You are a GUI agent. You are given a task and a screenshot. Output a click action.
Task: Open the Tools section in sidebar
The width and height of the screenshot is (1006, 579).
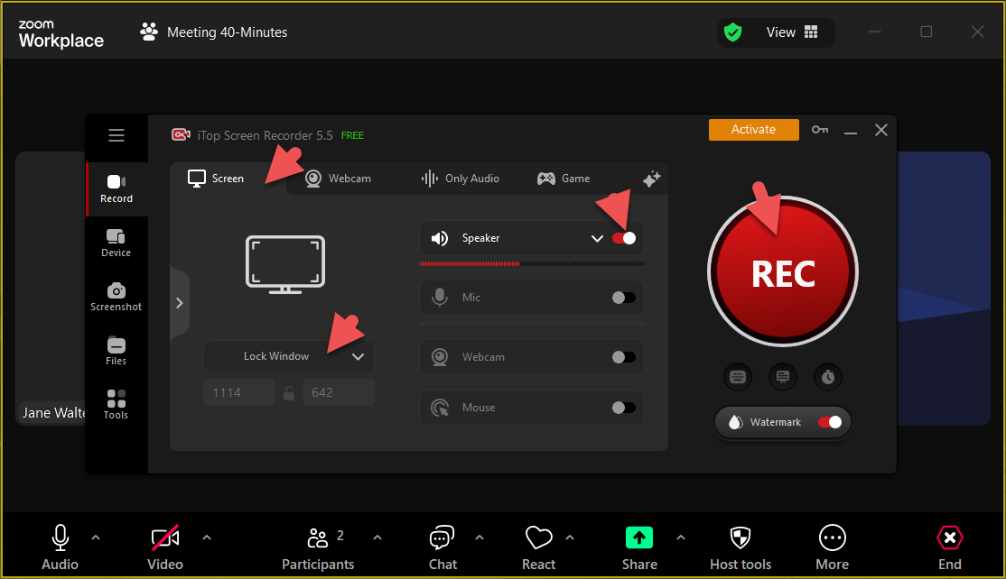pos(116,404)
